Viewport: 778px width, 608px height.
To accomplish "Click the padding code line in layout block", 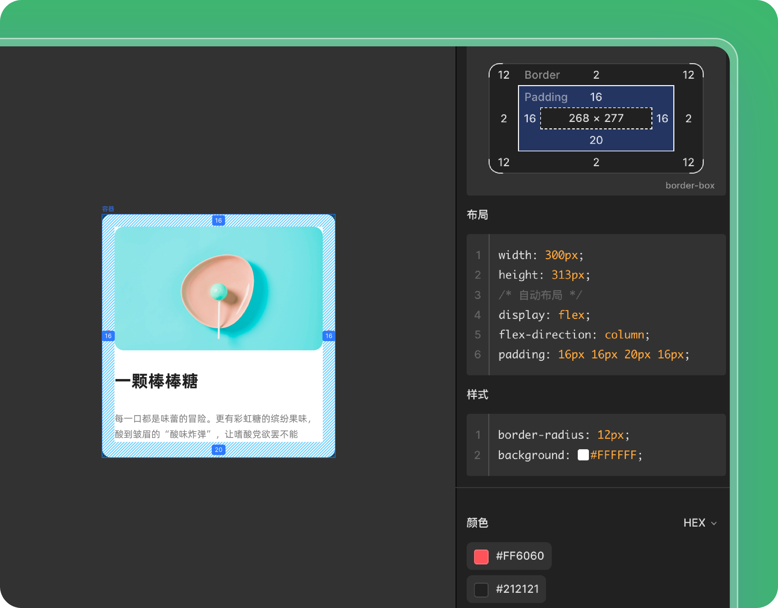I will coord(594,354).
